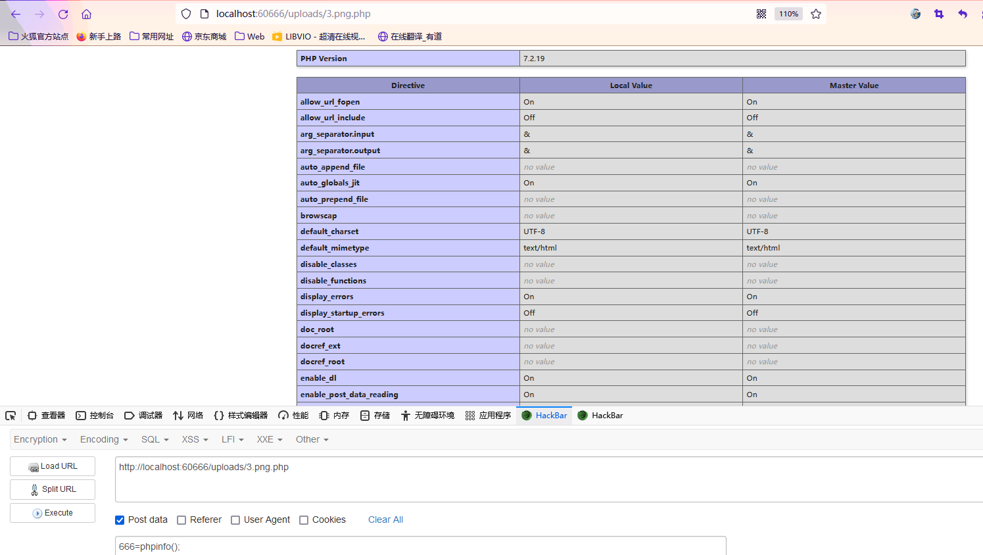This screenshot has width=983, height=555.
Task: Click the blue undo arrow toolbar icon
Action: click(x=963, y=14)
